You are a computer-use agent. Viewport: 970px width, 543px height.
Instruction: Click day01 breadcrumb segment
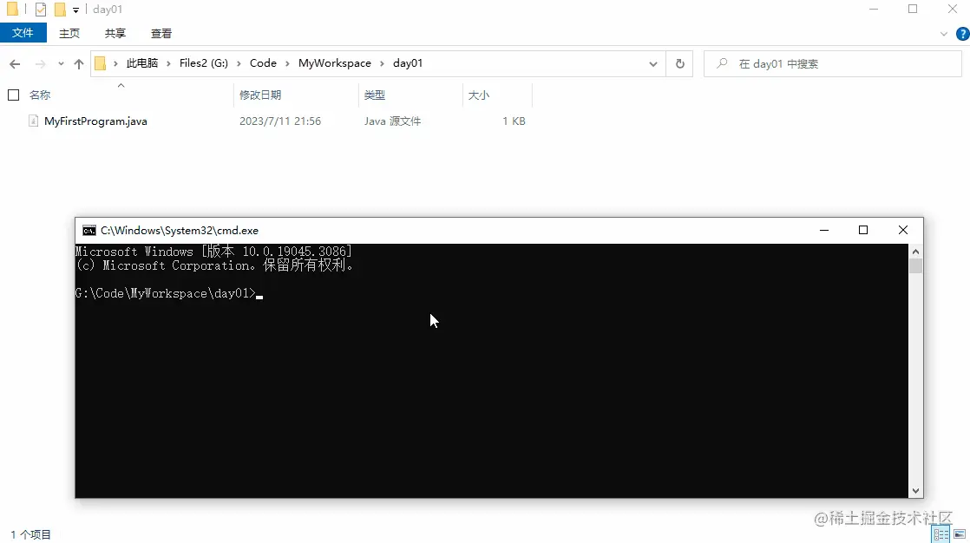coord(408,63)
